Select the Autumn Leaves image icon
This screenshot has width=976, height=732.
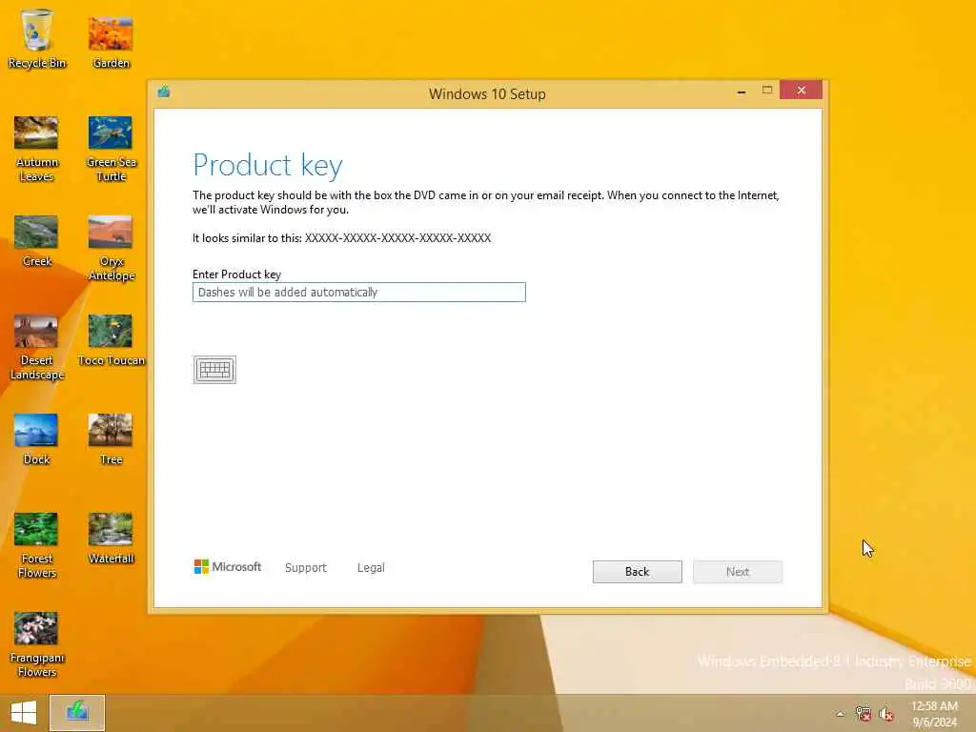click(37, 149)
